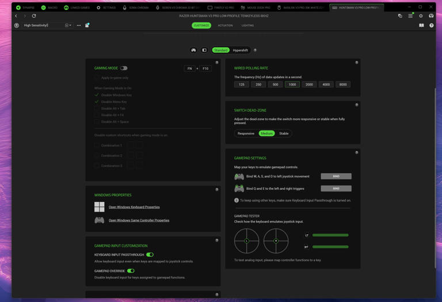
Task: Expand the profile selector dropdown
Action: point(68,25)
